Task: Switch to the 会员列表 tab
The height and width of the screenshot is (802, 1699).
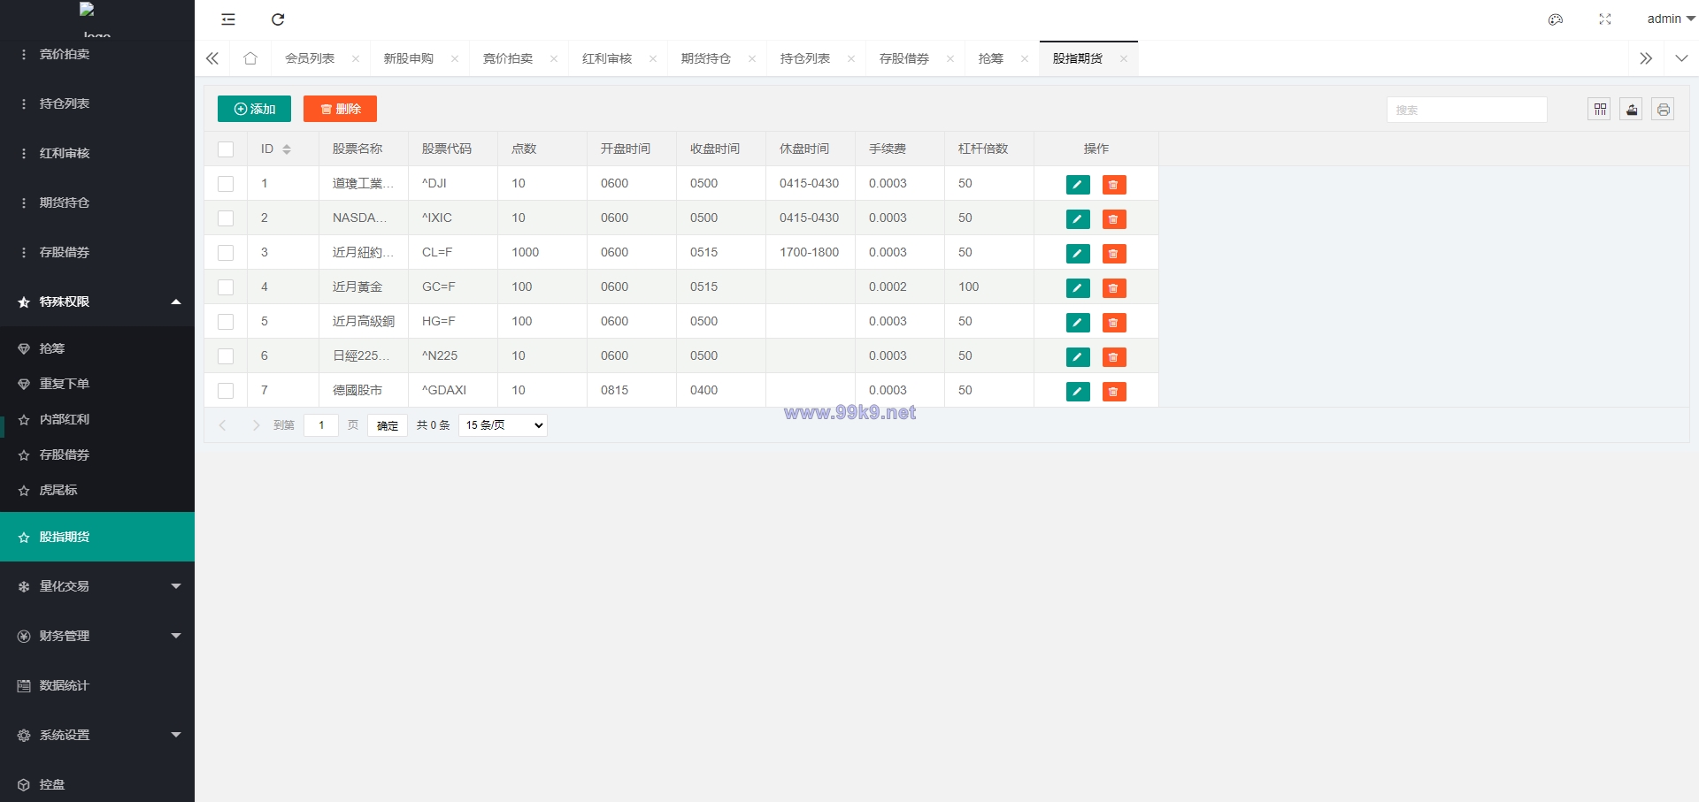Action: pos(310,58)
